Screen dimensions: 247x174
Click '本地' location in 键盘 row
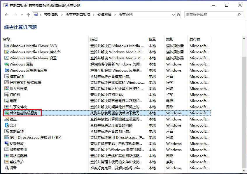click(152, 119)
